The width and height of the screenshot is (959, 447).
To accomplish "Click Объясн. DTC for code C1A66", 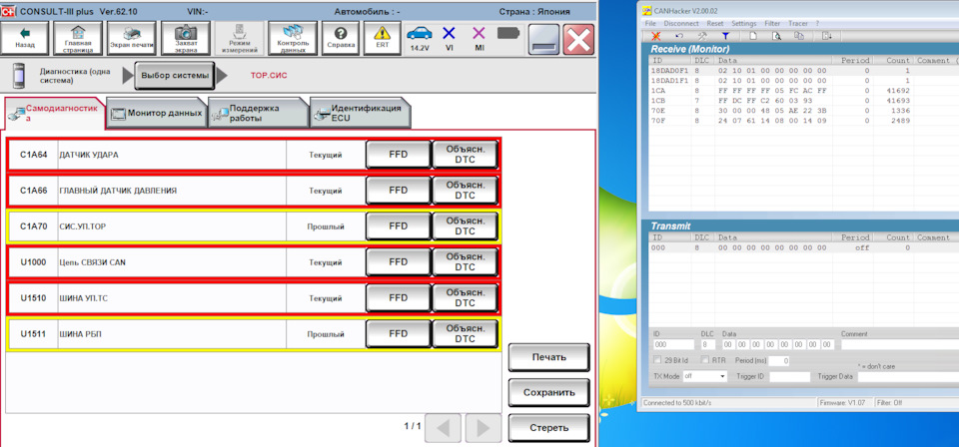I will tap(465, 191).
